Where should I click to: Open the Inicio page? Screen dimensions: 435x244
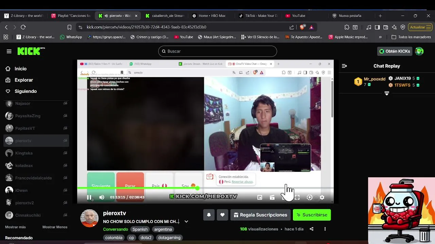click(20, 68)
